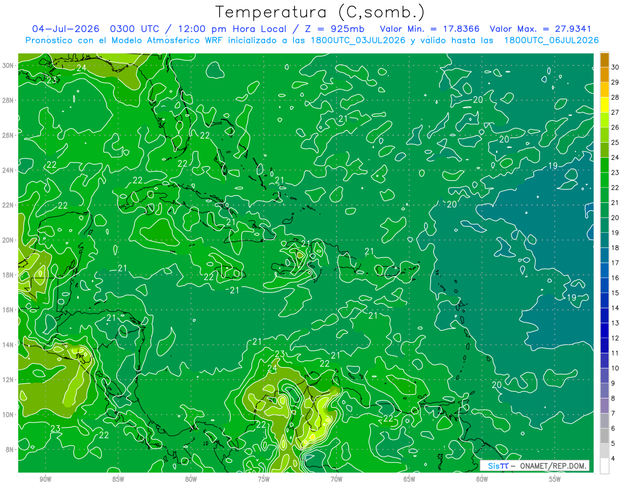Pick the dark blue legend swatch between 14 and 13

(605, 316)
